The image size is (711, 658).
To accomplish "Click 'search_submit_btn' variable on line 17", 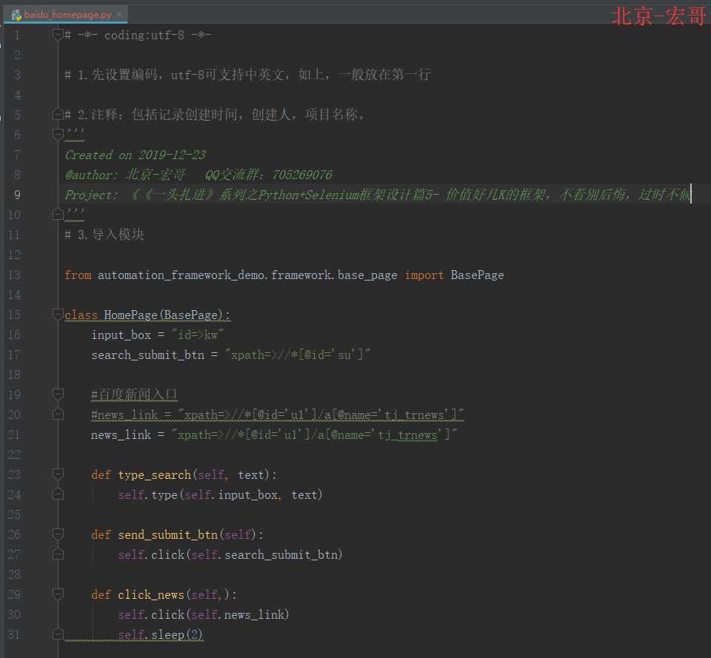I will coord(148,355).
